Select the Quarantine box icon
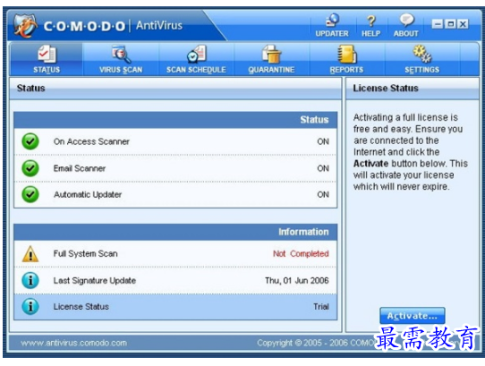Screen dimensions: 485x366 (x=271, y=54)
